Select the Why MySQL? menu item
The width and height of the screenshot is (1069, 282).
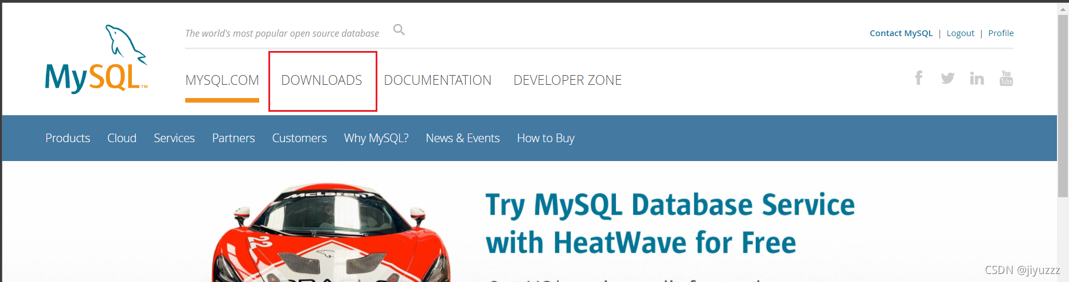[x=376, y=138]
